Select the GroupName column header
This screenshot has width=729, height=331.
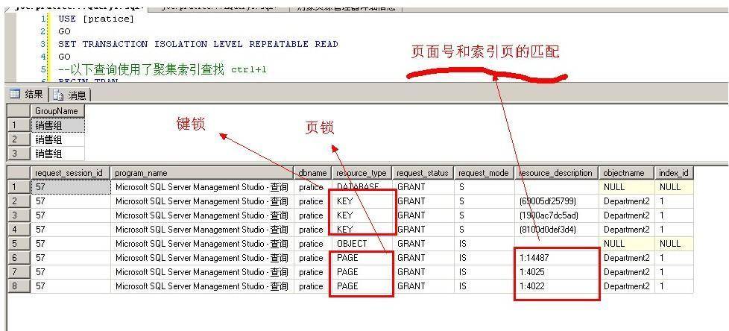[57, 111]
